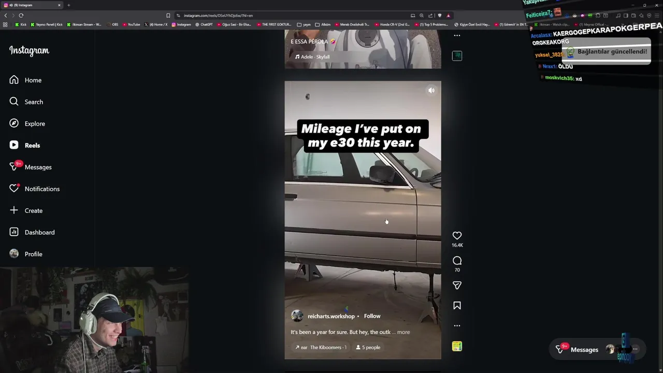This screenshot has width=663, height=373.
Task: Open the Yayıncı Paneli | Kick bookmark
Action: [47, 24]
